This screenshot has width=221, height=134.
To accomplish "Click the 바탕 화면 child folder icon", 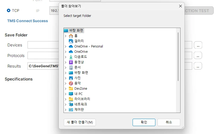I will [x=71, y=73].
